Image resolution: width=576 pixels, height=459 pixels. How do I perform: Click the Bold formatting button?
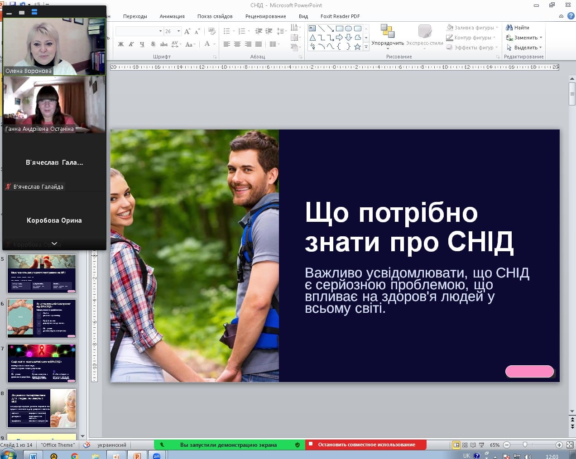point(121,44)
